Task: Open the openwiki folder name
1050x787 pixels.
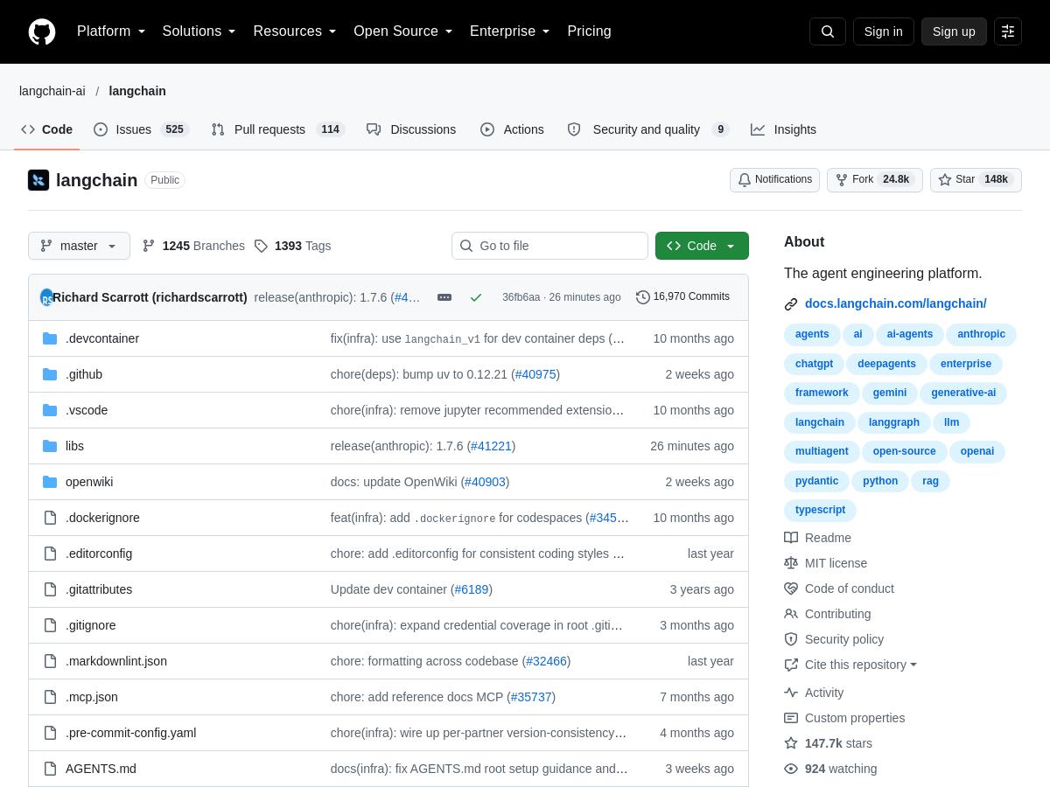Action: click(89, 482)
